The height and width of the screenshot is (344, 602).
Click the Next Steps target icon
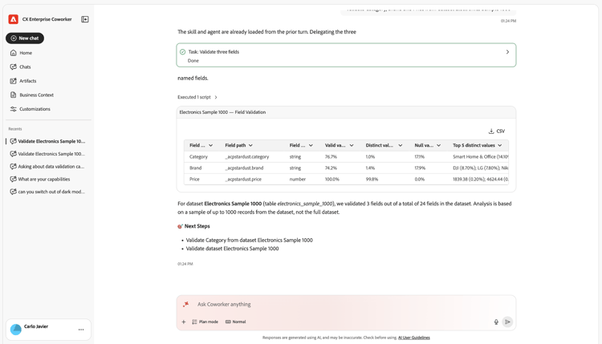pos(180,226)
